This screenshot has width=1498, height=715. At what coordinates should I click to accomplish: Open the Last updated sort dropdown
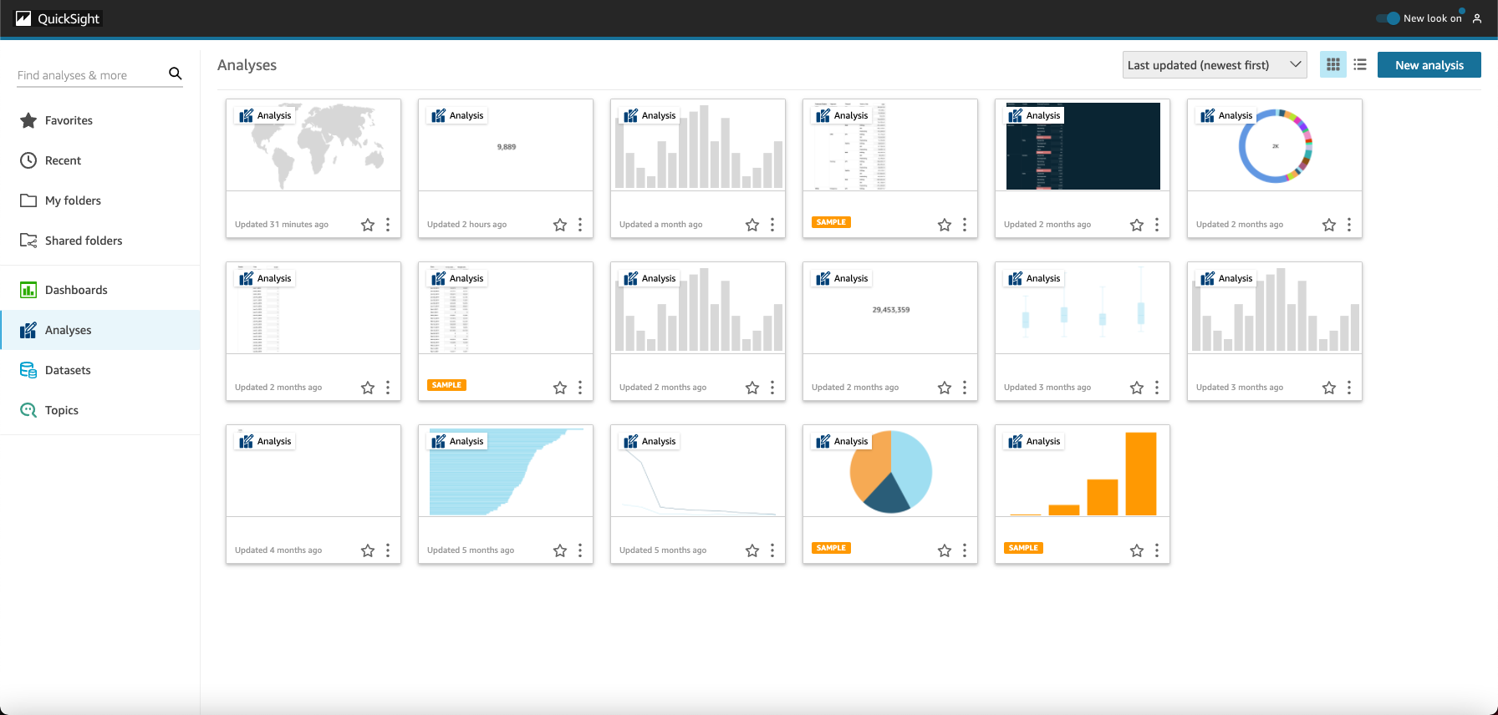(x=1214, y=65)
